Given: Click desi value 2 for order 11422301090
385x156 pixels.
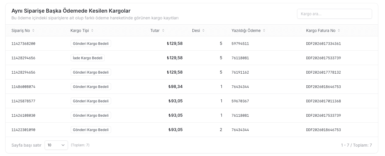Looking at the screenshot, I should (x=221, y=130).
